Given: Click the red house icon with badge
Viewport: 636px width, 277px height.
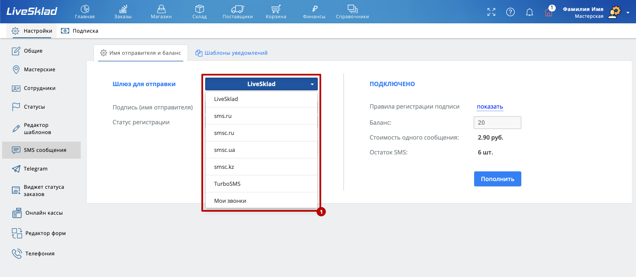Looking at the screenshot, I should [548, 12].
